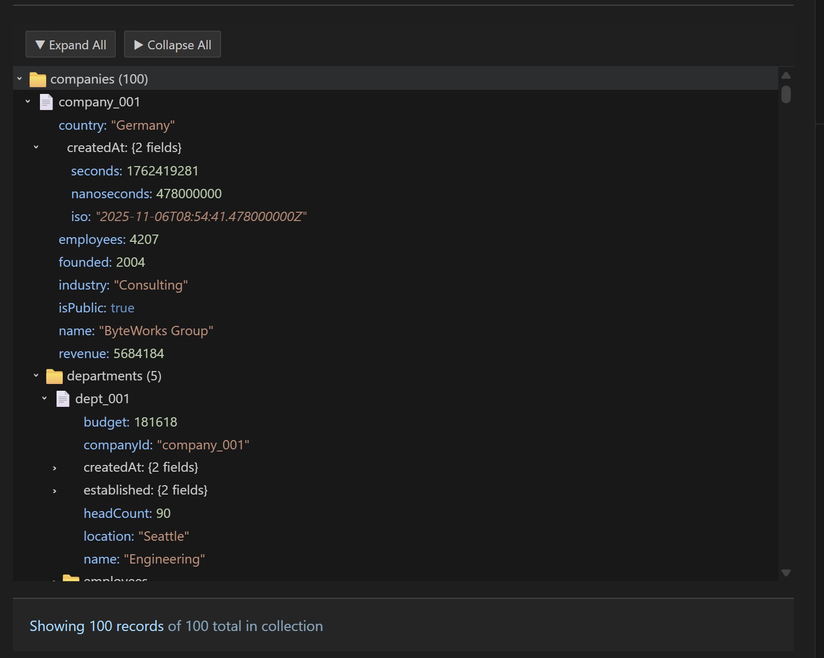Select the iso timestamp value row
Screen dimensions: 824x658
[x=188, y=216]
